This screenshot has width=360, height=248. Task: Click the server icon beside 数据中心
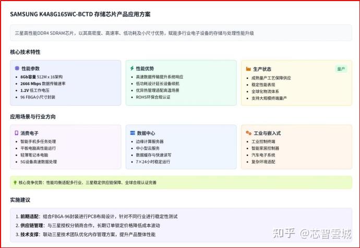133,133
